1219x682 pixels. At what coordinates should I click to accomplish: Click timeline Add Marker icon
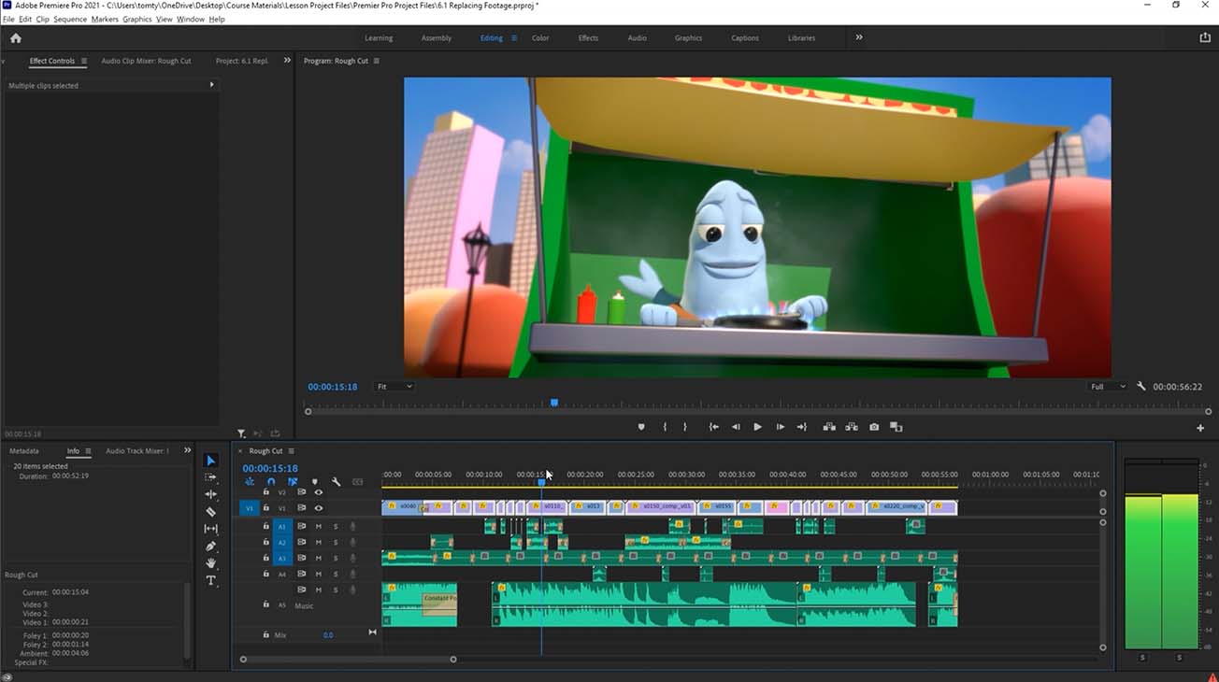point(314,482)
